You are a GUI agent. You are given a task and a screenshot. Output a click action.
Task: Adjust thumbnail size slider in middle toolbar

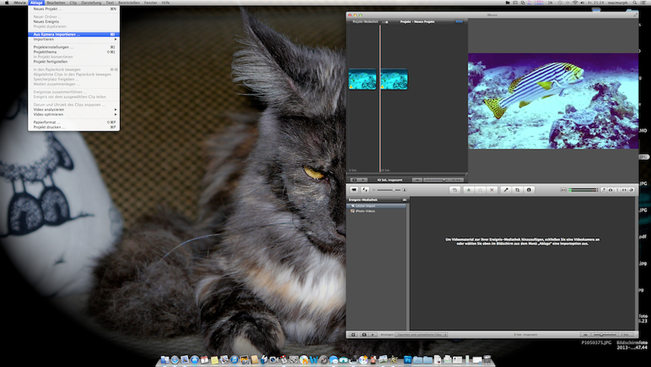[x=389, y=190]
